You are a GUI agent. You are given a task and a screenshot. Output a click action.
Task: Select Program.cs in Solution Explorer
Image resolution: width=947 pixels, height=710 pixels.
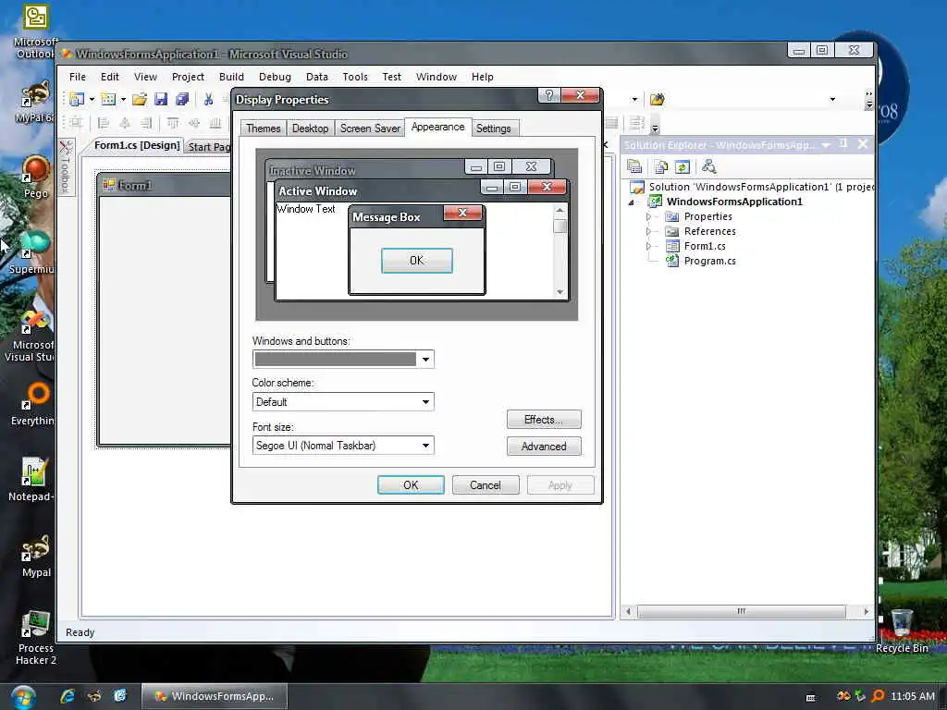click(x=709, y=261)
